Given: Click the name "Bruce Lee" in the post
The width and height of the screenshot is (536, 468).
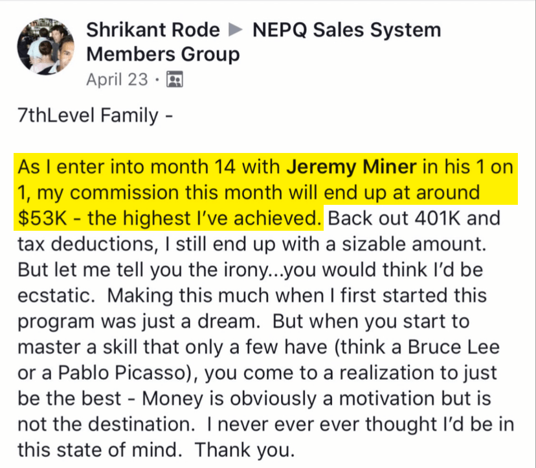Looking at the screenshot, I should (x=454, y=347).
